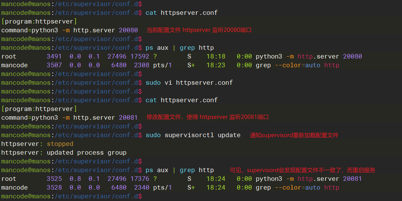Click 'httpserver: updated process group' output
This screenshot has width=402, height=201.
64,153
